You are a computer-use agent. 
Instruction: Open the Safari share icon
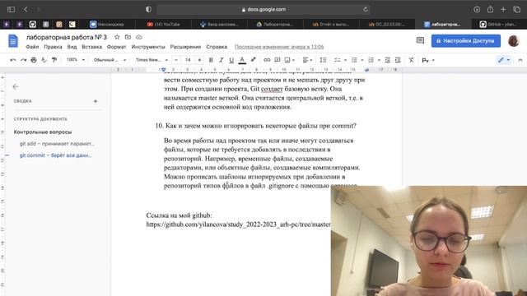pyautogui.click(x=491, y=9)
